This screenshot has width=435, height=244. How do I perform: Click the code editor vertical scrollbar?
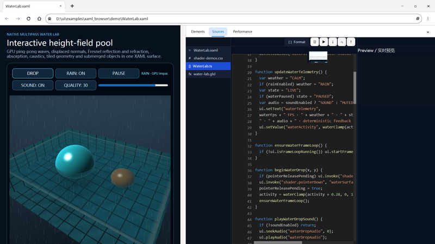355,88
